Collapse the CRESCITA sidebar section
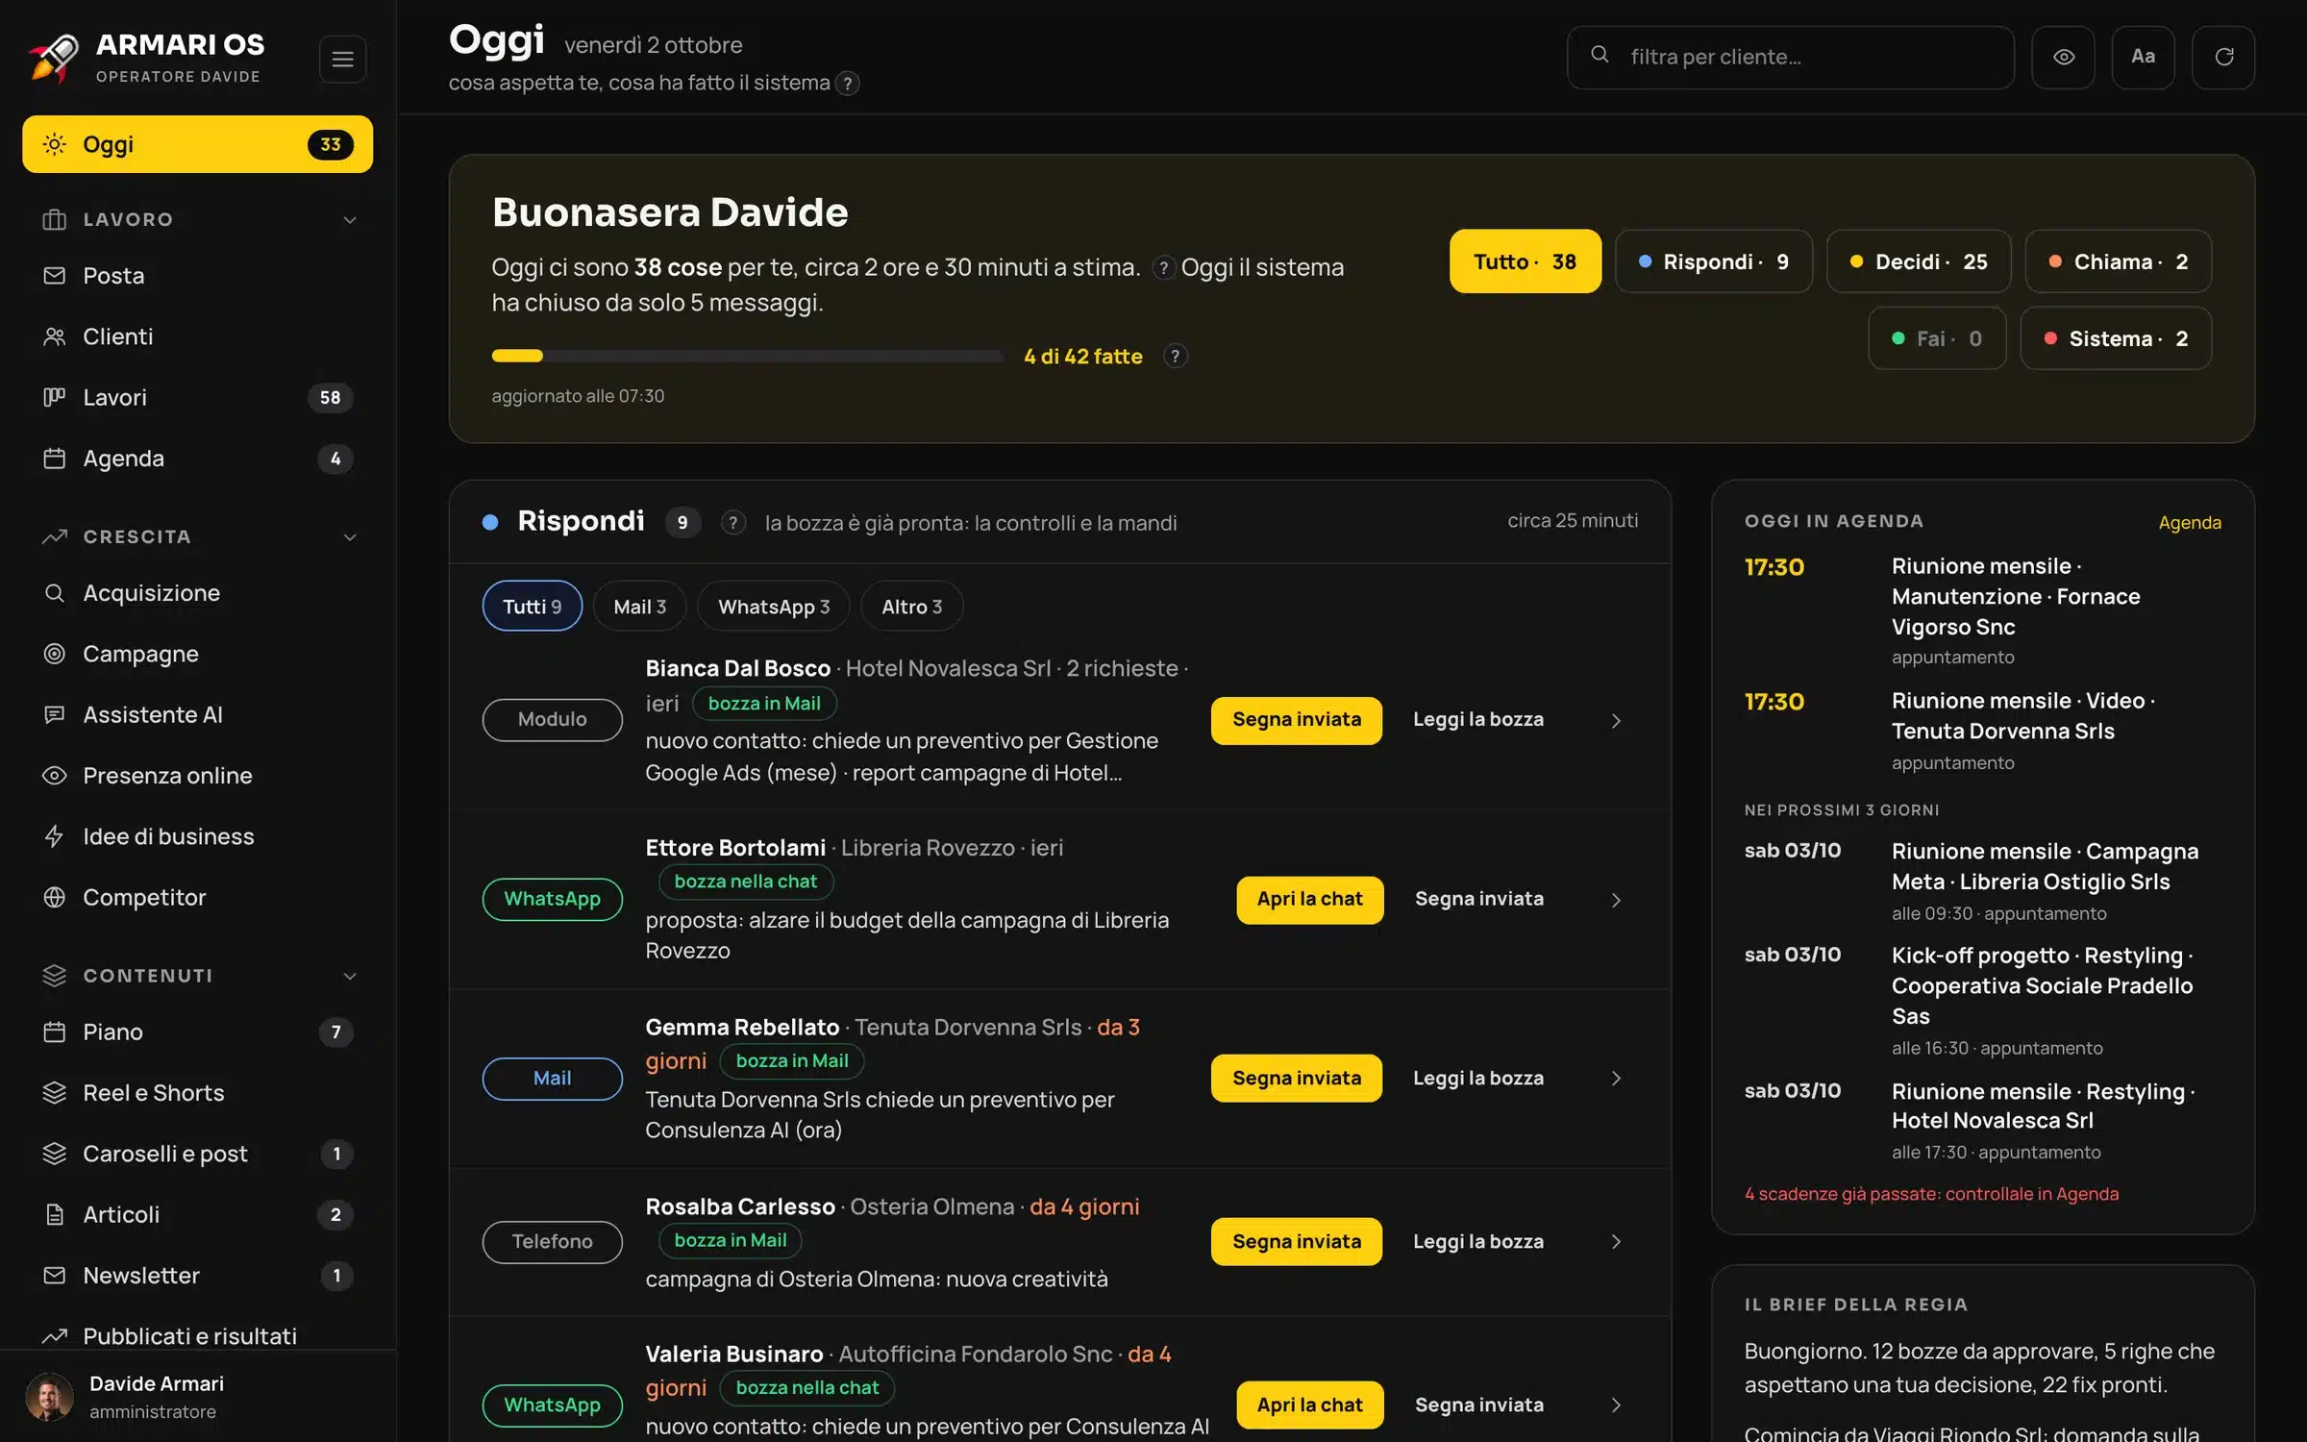This screenshot has height=1442, width=2307. [350, 537]
